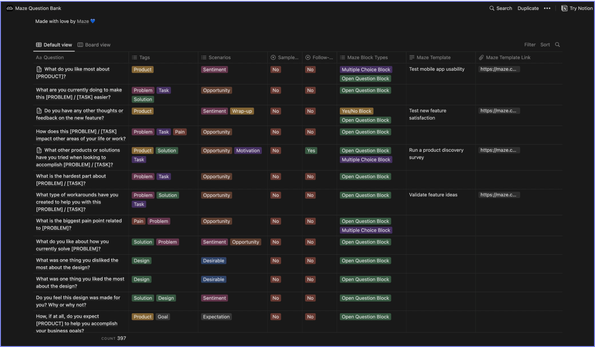Open the Sort options for the table
This screenshot has height=347, width=595.
545,45
